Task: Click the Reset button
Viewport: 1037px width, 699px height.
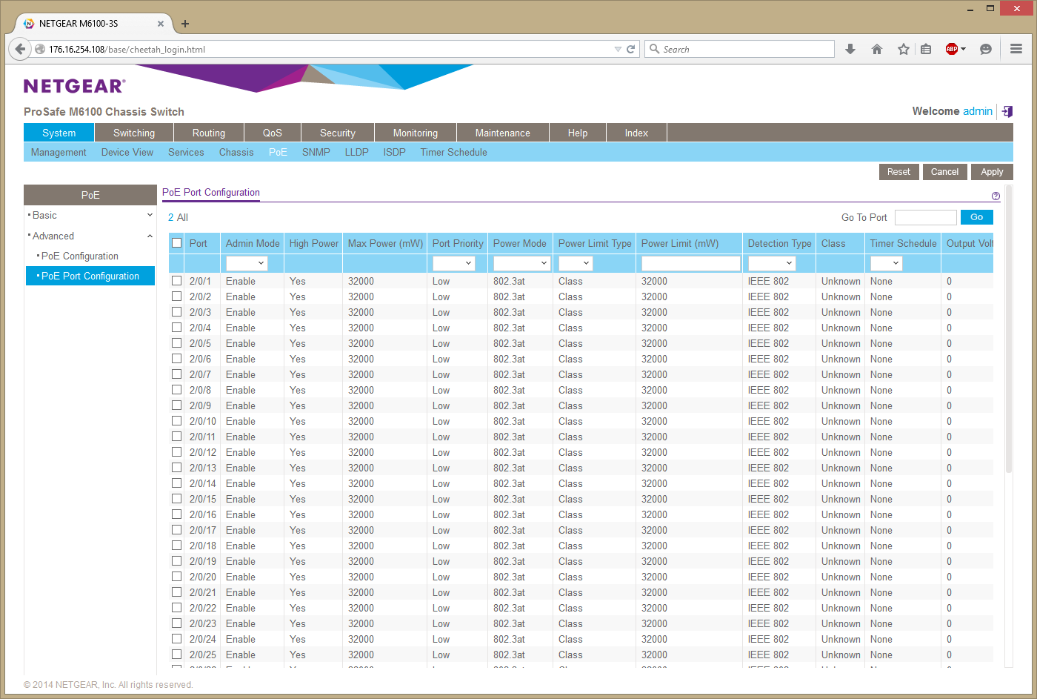Action: click(x=898, y=172)
